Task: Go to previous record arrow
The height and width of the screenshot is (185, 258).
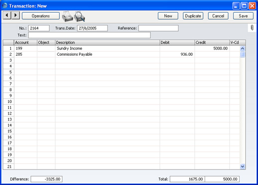Action: tap(7, 15)
